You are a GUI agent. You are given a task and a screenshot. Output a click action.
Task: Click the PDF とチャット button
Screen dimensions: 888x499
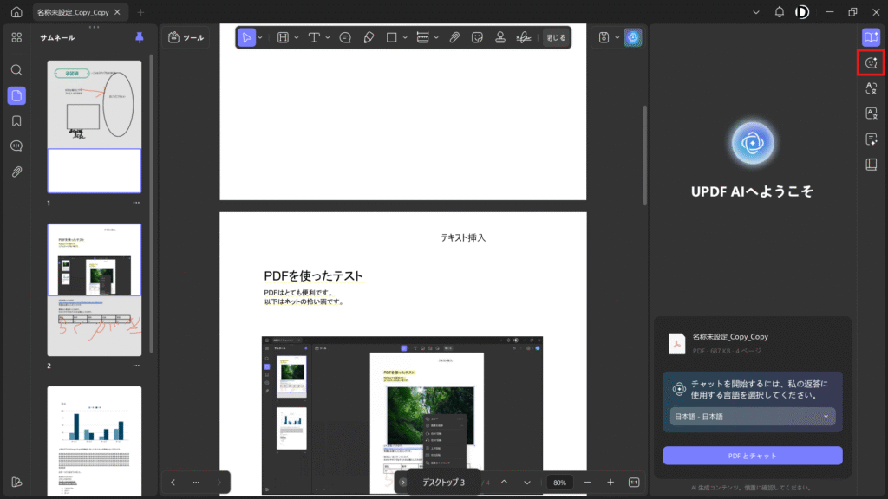coord(752,456)
